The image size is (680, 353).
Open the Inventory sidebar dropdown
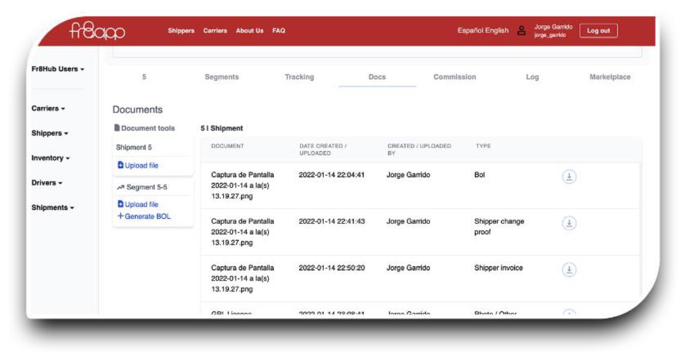point(51,158)
